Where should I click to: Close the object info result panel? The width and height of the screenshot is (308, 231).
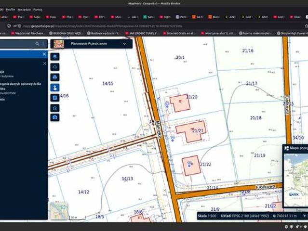pyautogui.click(x=45, y=64)
